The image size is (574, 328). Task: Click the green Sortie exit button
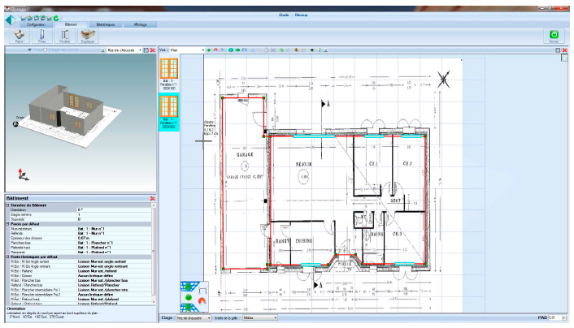[554, 36]
